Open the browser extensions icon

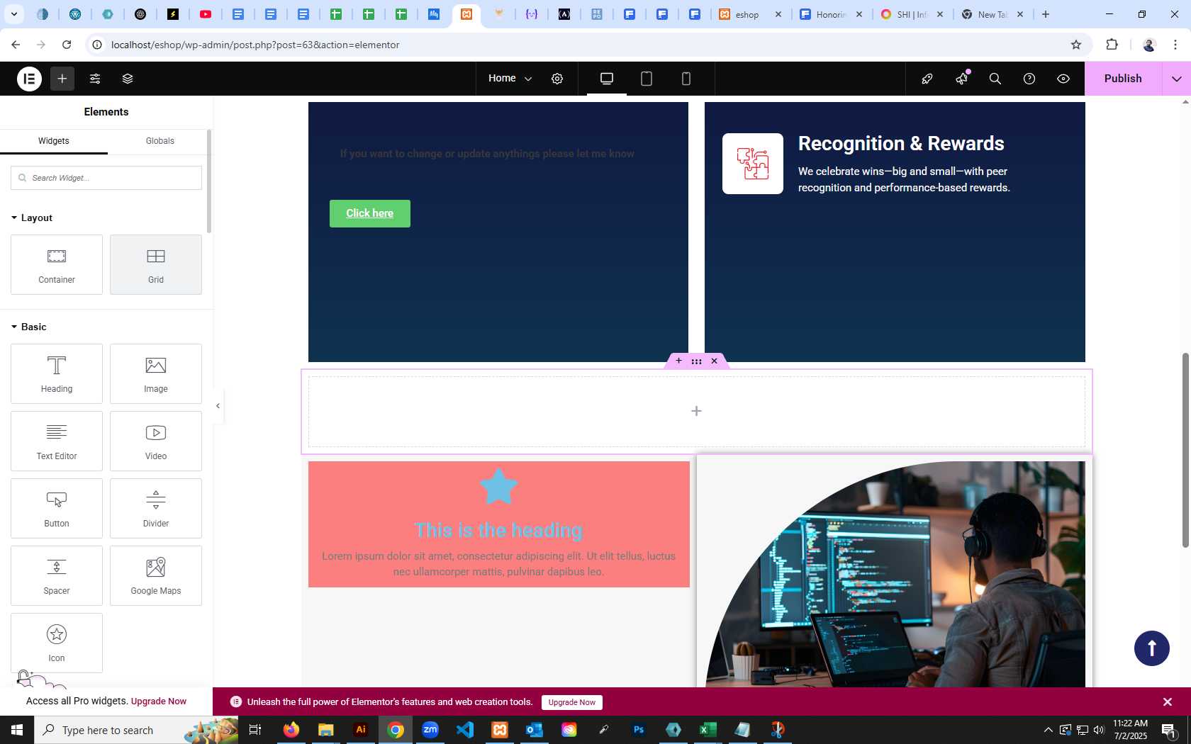1112,45
